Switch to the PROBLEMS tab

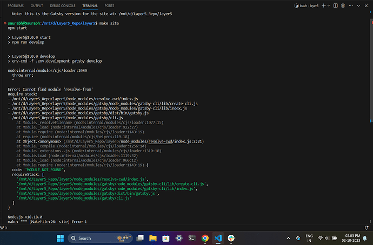(x=16, y=6)
